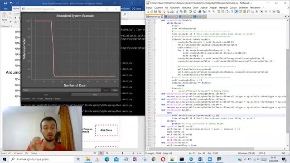Click the Stop button in graph window

tap(95, 95)
